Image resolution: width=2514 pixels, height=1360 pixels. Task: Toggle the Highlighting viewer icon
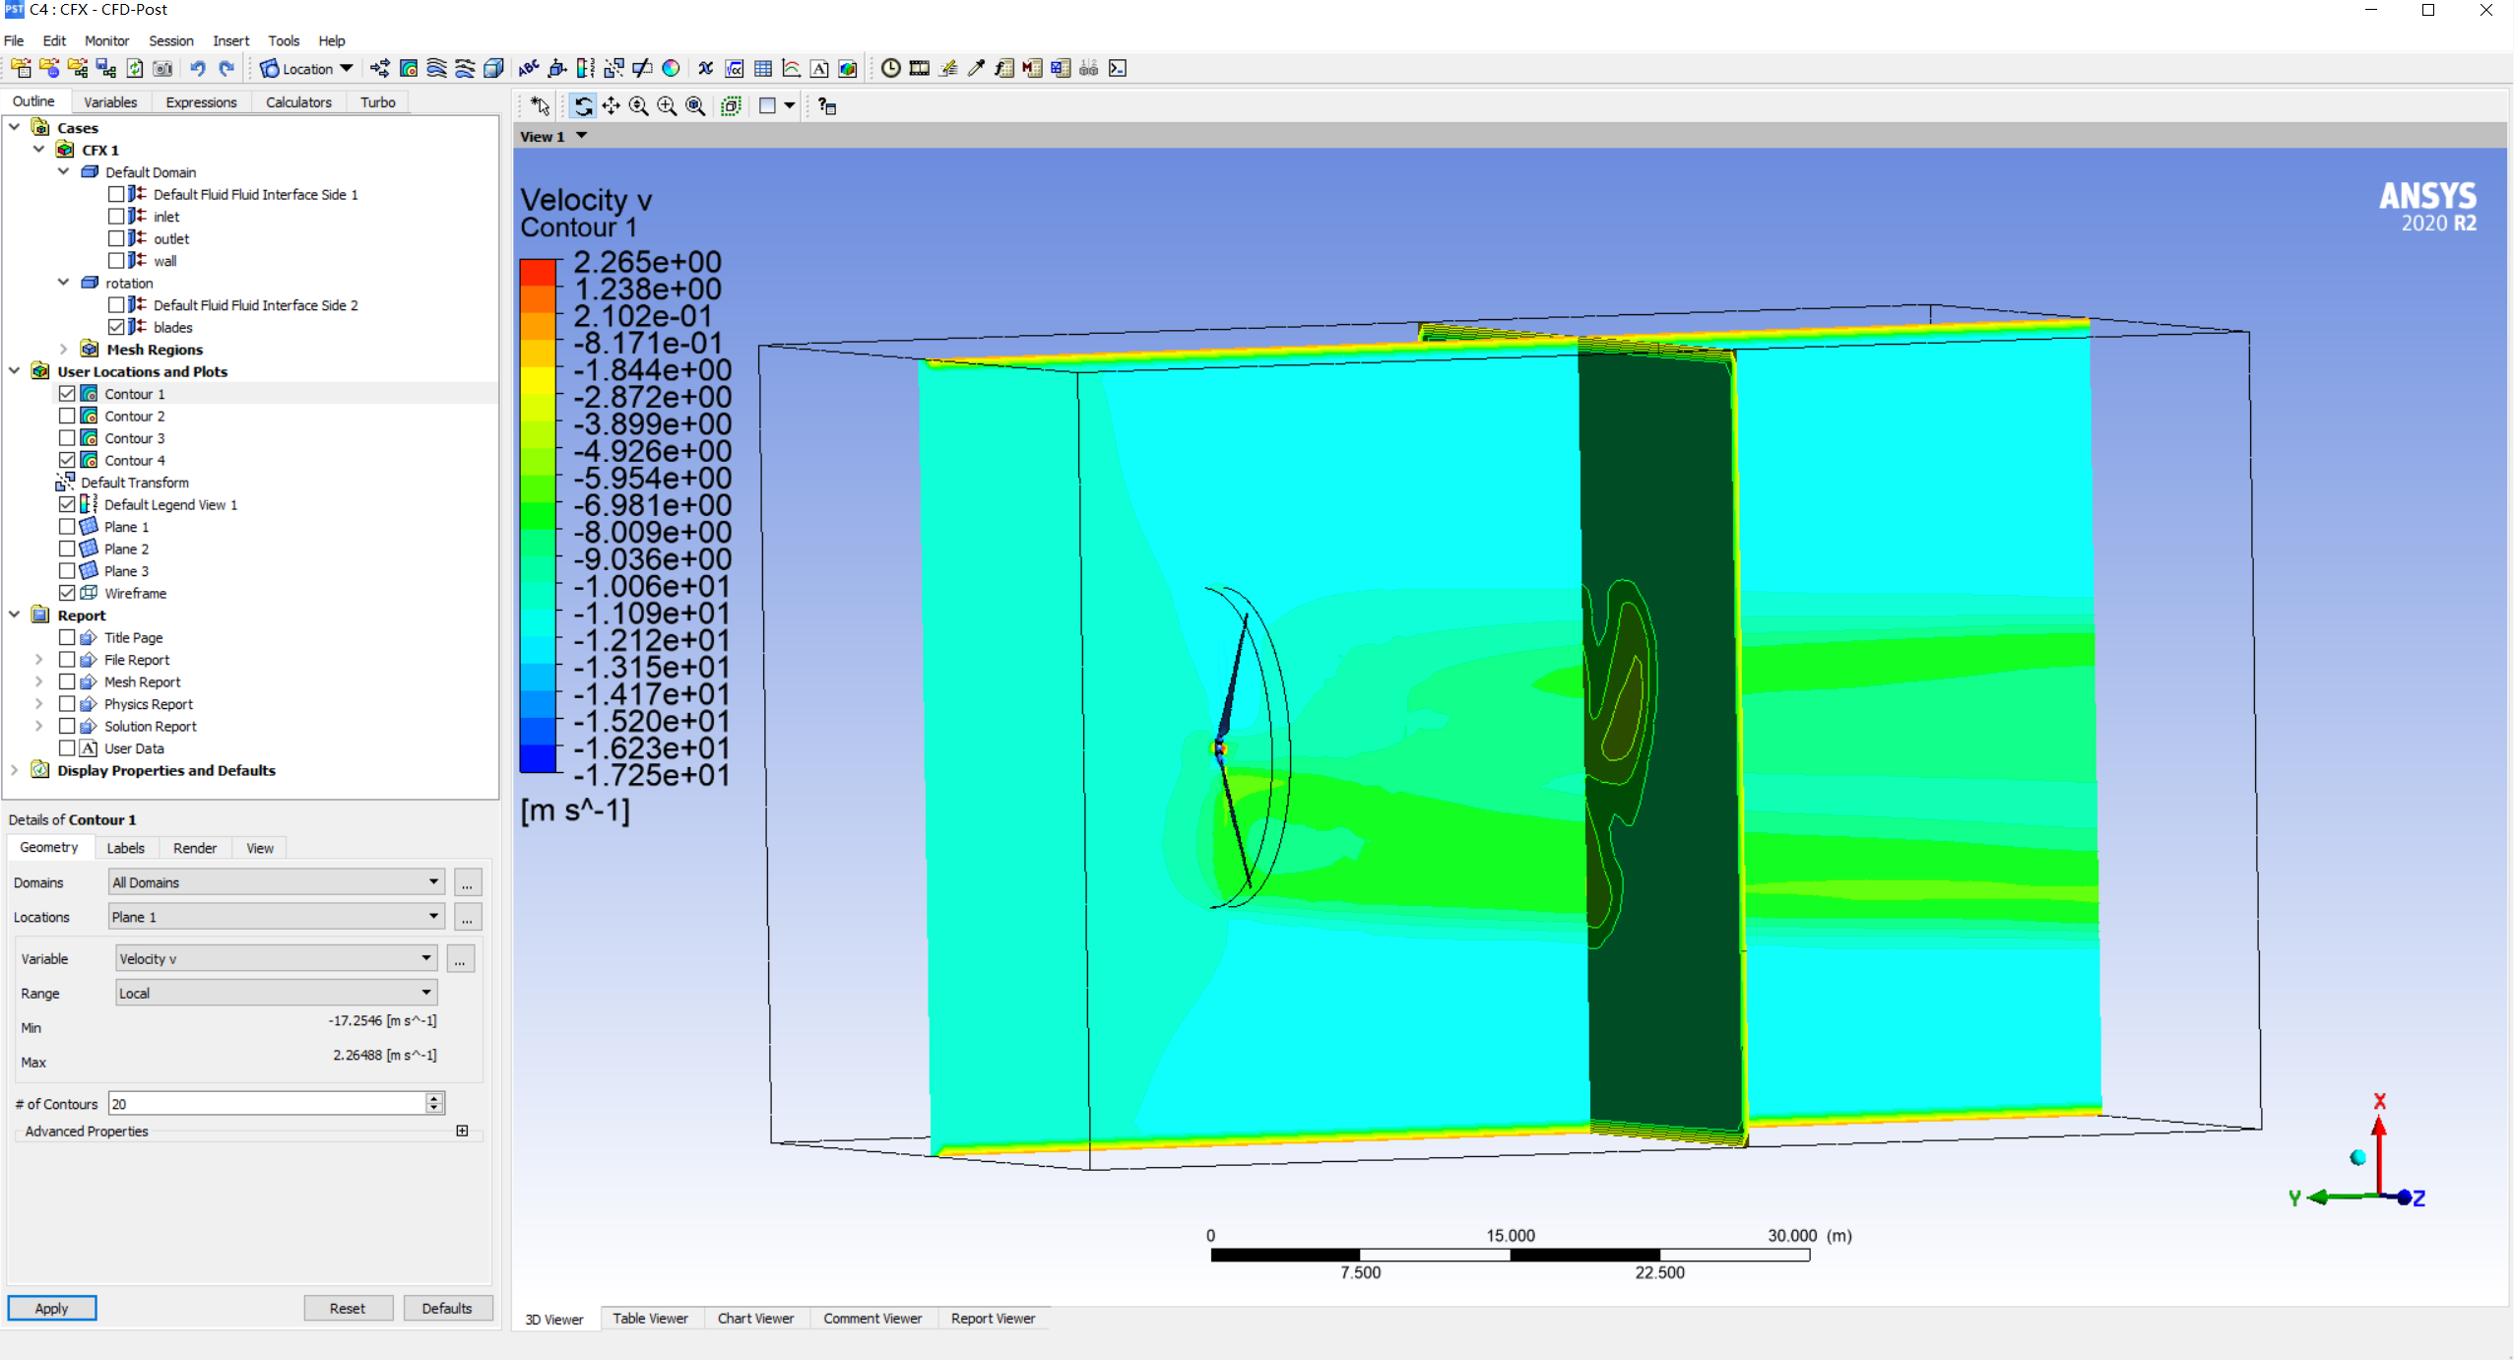point(732,106)
